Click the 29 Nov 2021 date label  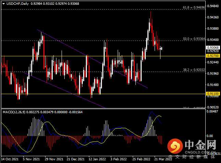tap(54, 159)
